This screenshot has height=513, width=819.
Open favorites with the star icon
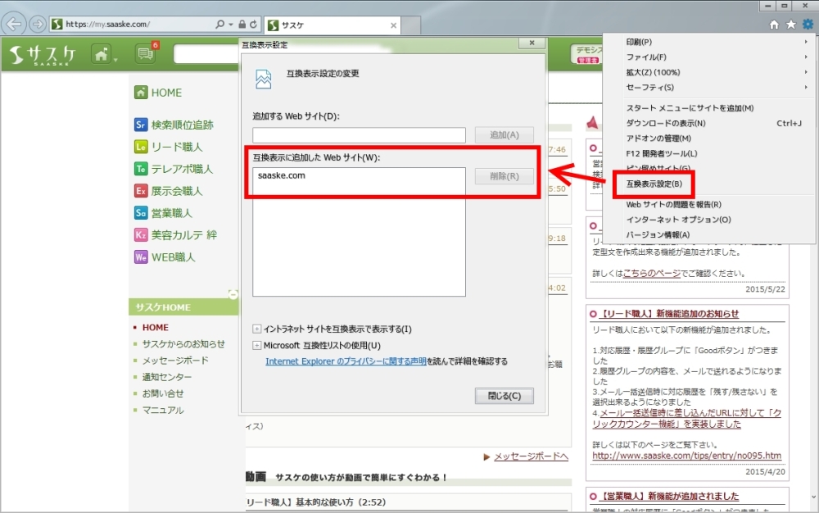point(791,25)
